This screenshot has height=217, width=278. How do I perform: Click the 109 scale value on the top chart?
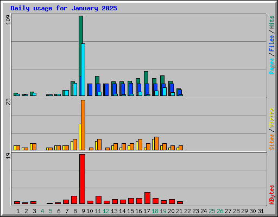(8, 20)
